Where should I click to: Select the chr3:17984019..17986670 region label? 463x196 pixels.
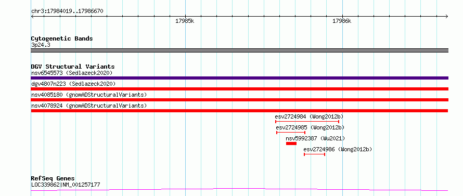pyautogui.click(x=67, y=11)
